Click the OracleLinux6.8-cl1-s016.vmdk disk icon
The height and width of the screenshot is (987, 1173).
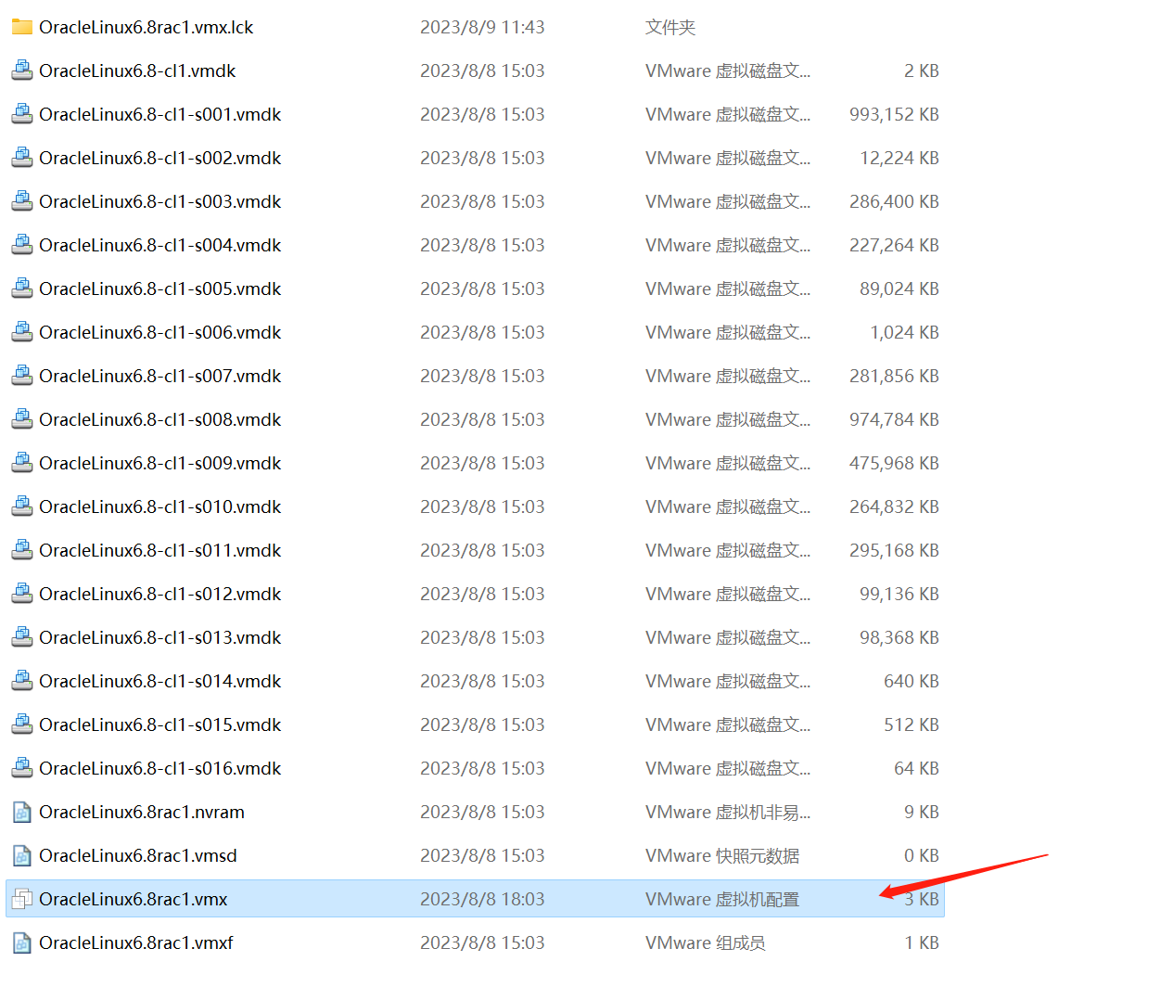(x=22, y=768)
